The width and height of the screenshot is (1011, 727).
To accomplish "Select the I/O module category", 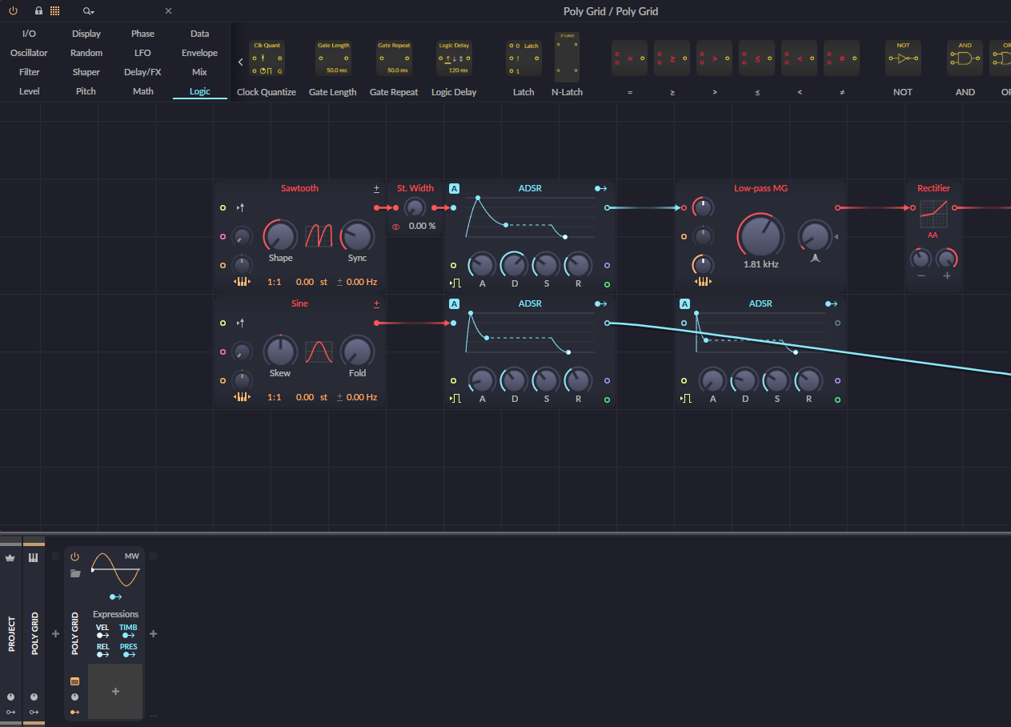I will click(29, 34).
